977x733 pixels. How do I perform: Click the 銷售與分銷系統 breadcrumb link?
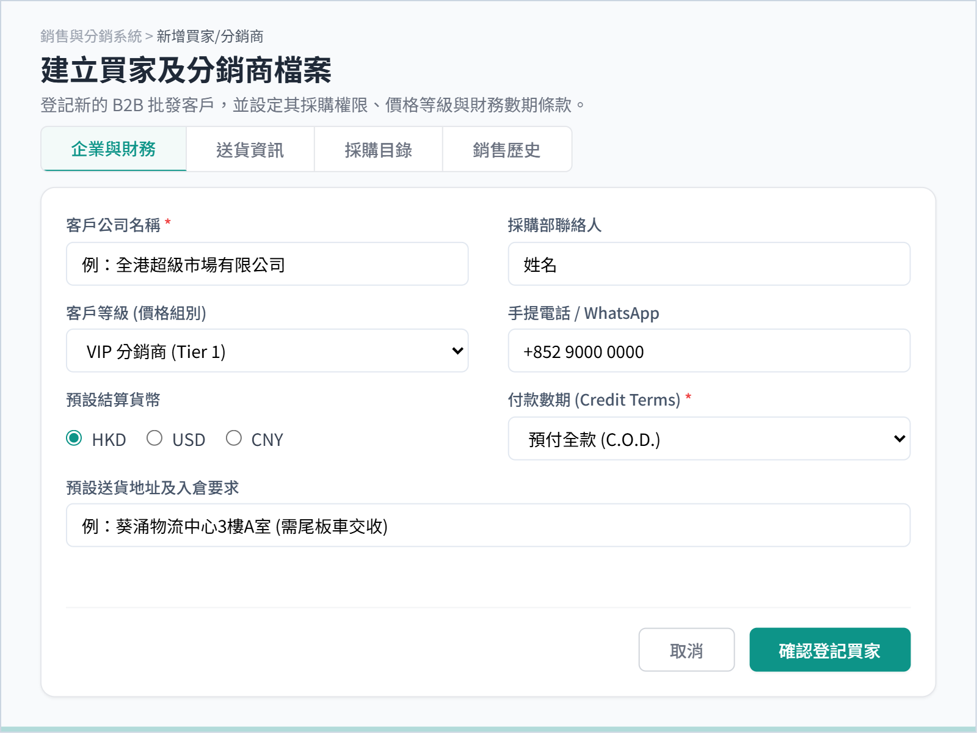tap(91, 36)
